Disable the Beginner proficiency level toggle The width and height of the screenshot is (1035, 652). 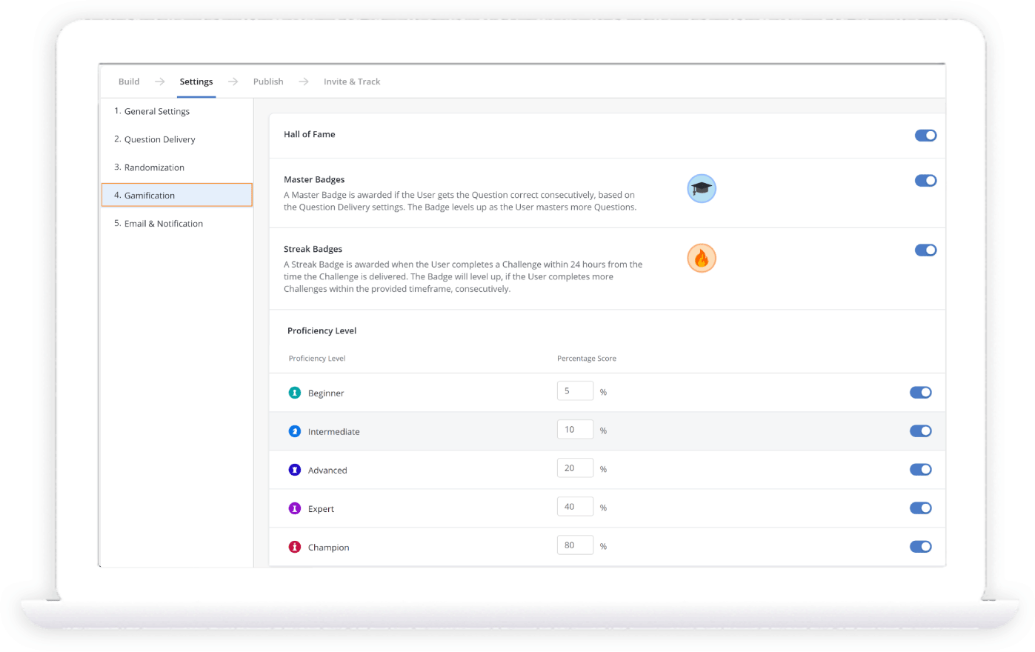point(920,393)
